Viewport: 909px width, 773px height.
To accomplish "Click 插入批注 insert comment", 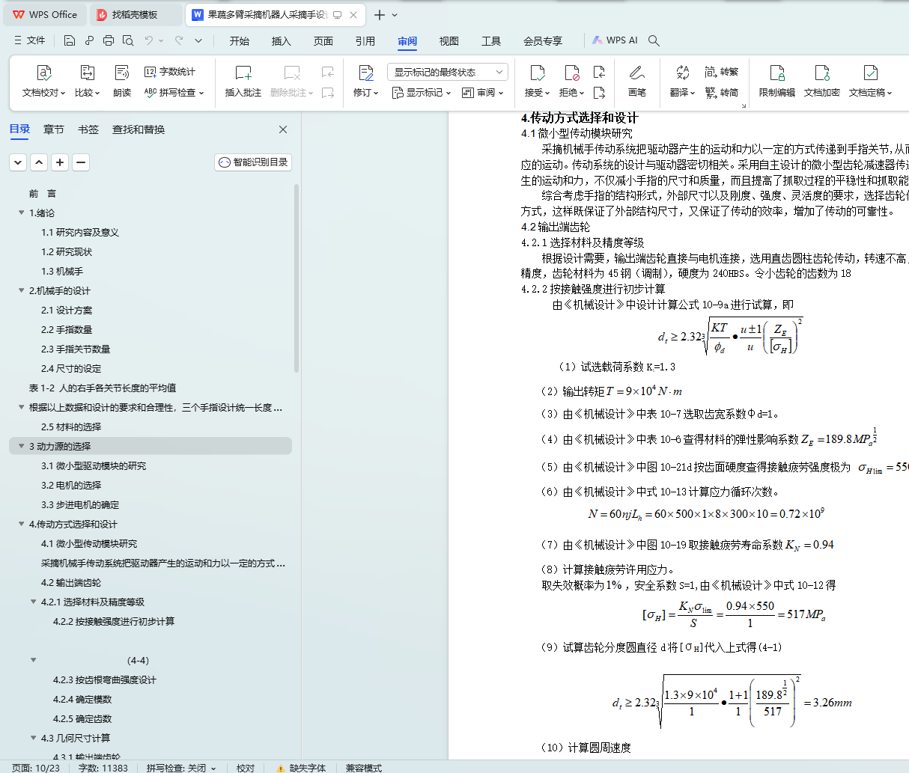I will coord(243,82).
